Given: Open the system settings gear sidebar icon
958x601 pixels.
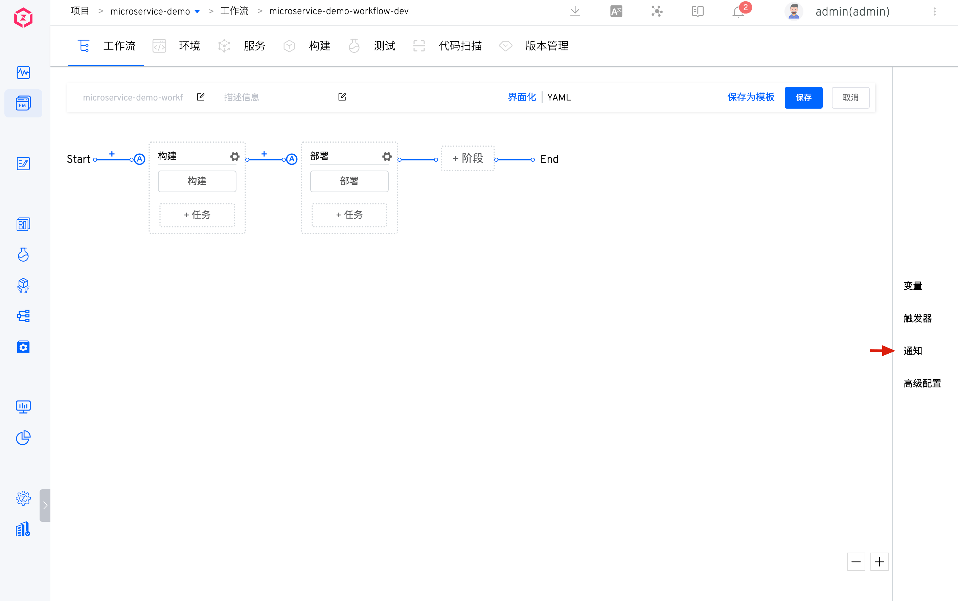Looking at the screenshot, I should (23, 498).
